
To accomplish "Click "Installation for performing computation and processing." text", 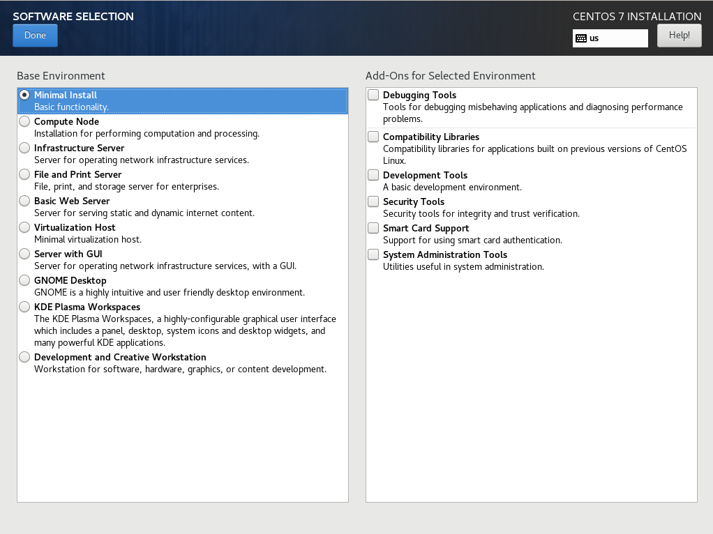I will click(147, 134).
